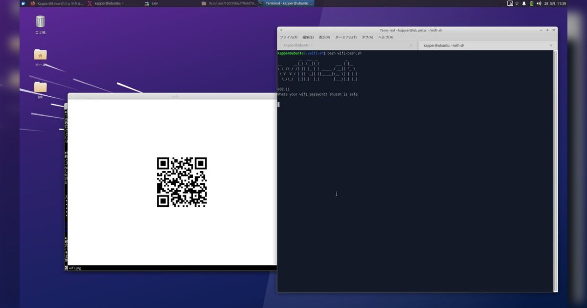The image size is (587, 308).
Task: Open the ターミナル(T) menu
Action: (x=345, y=37)
